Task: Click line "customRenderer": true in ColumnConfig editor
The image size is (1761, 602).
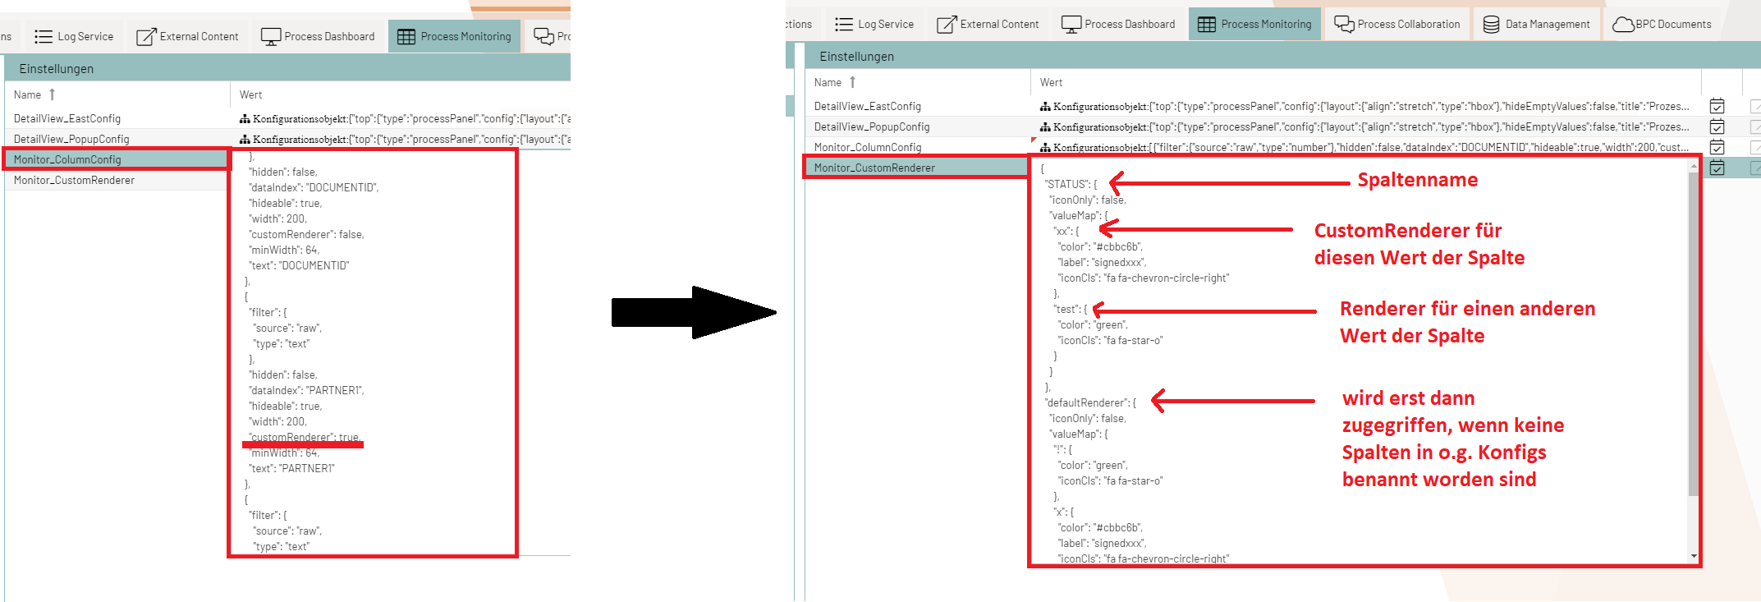Action: [x=305, y=437]
